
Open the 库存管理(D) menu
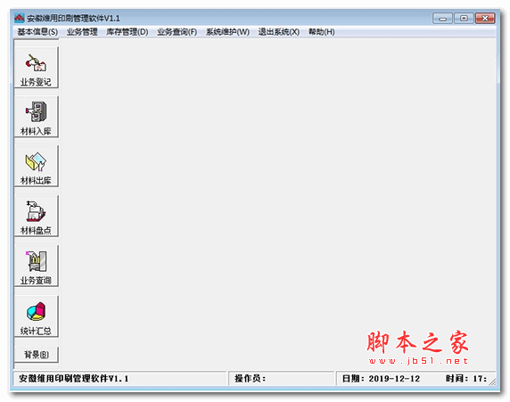[127, 32]
